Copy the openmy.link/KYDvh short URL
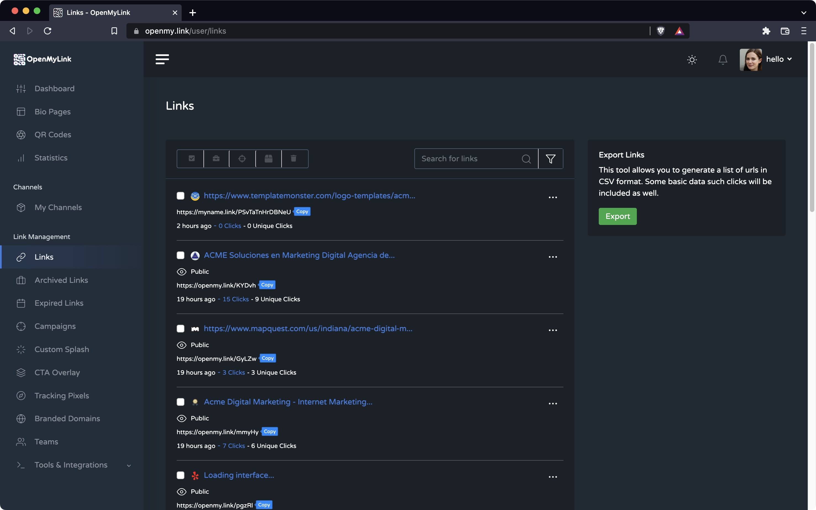816x510 pixels. (267, 285)
